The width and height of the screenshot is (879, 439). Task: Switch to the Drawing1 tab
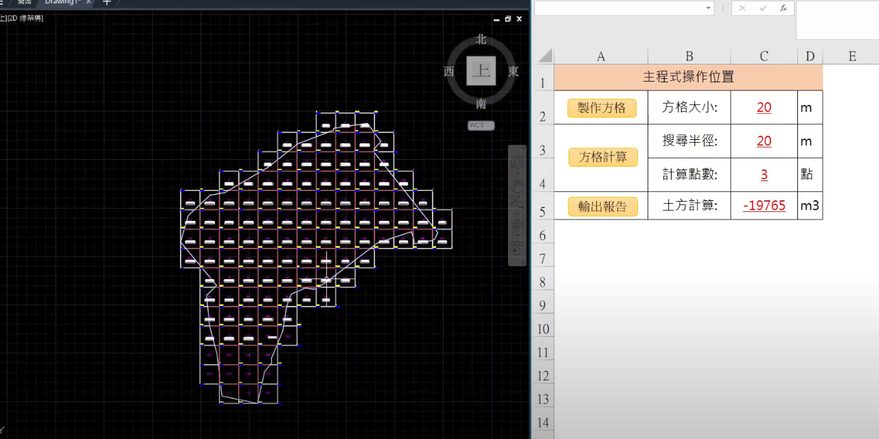[x=62, y=2]
